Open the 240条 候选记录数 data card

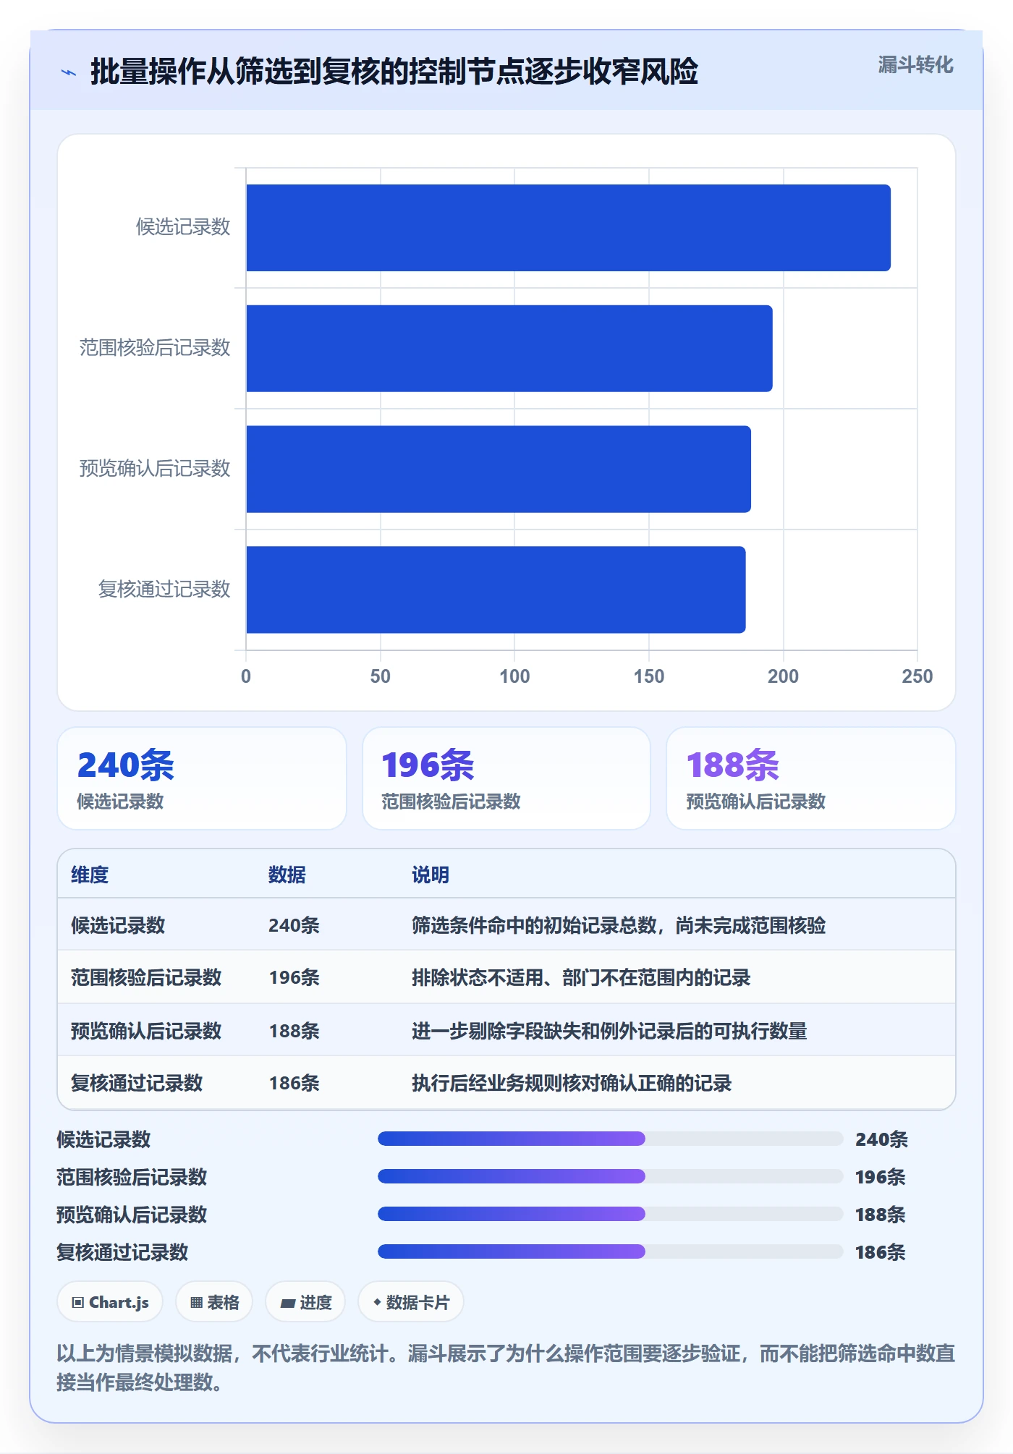point(202,778)
